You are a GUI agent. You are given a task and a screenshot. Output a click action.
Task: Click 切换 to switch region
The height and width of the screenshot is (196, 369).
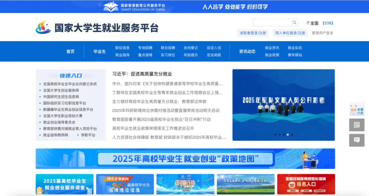click(328, 23)
